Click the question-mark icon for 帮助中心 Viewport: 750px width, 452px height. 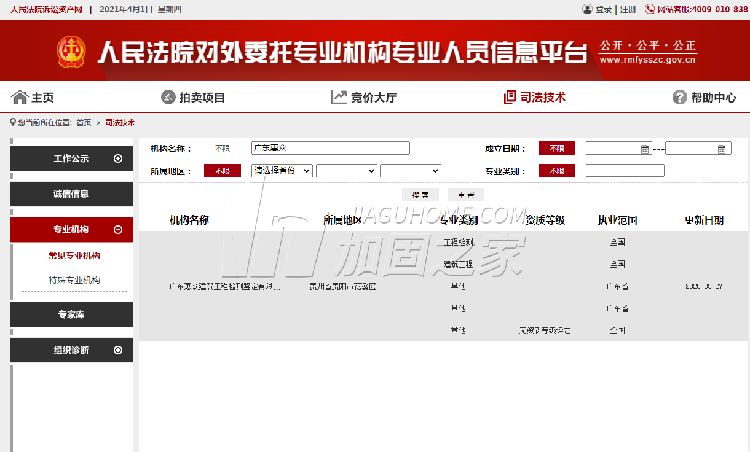(x=679, y=96)
